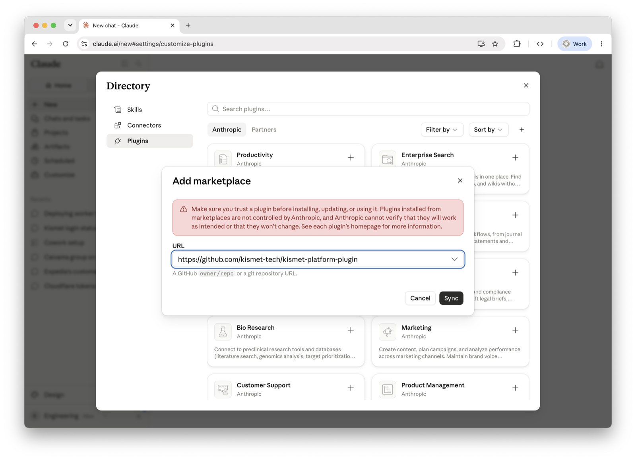Click the plus icon beside Sort by
The image size is (636, 460).
(522, 129)
